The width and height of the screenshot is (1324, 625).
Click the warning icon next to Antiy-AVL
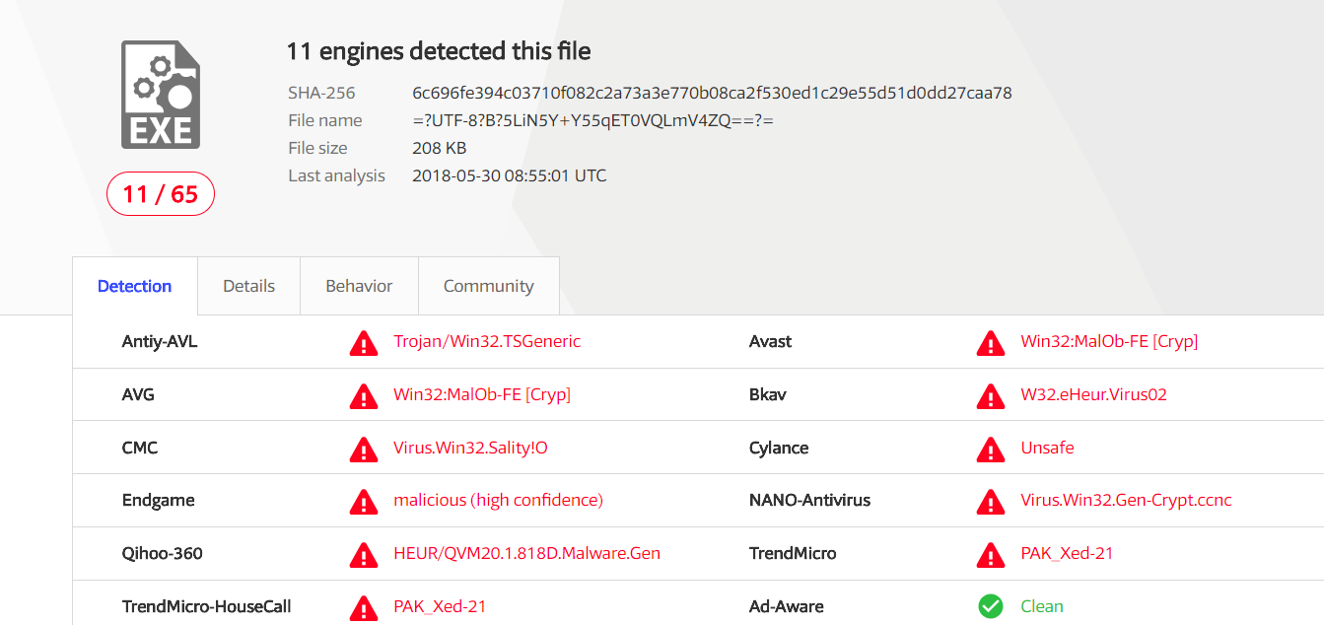[x=364, y=343]
